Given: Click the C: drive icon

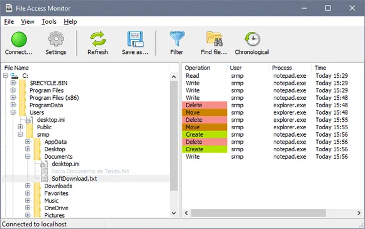Looking at the screenshot, I should [x=14, y=76].
